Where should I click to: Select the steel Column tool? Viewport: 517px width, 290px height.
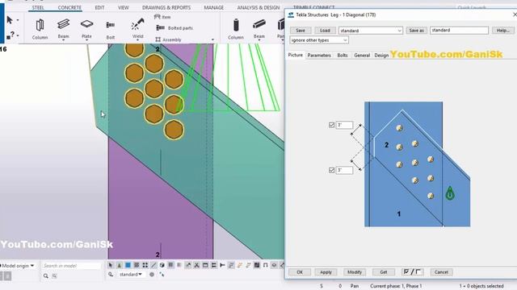tap(40, 29)
